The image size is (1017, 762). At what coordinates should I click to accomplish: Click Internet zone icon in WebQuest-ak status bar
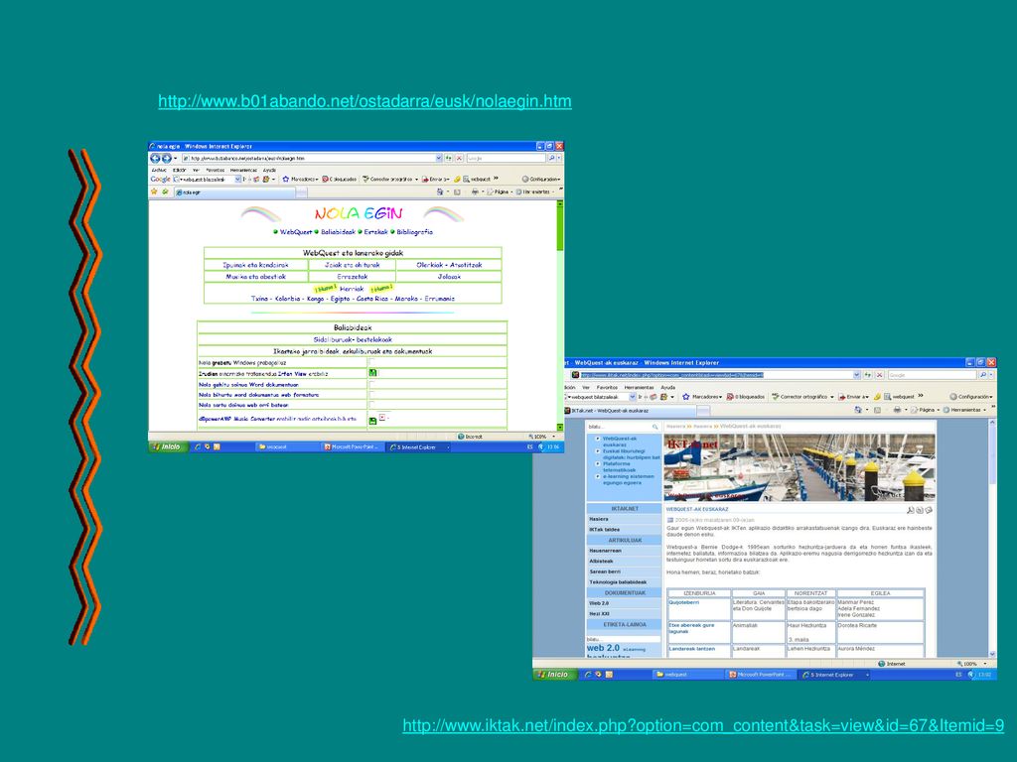pos(882,664)
